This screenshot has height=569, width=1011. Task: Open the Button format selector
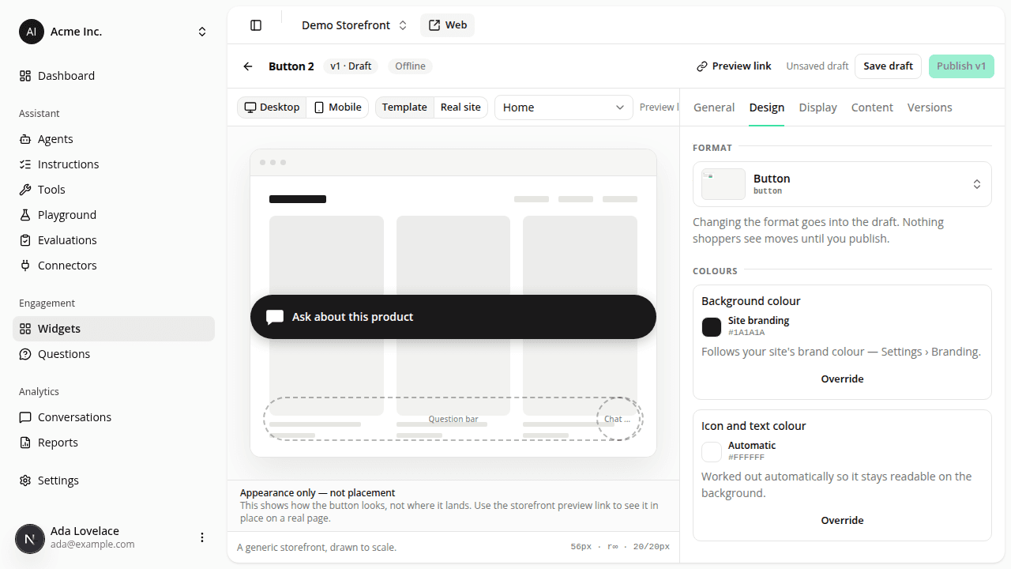842,184
